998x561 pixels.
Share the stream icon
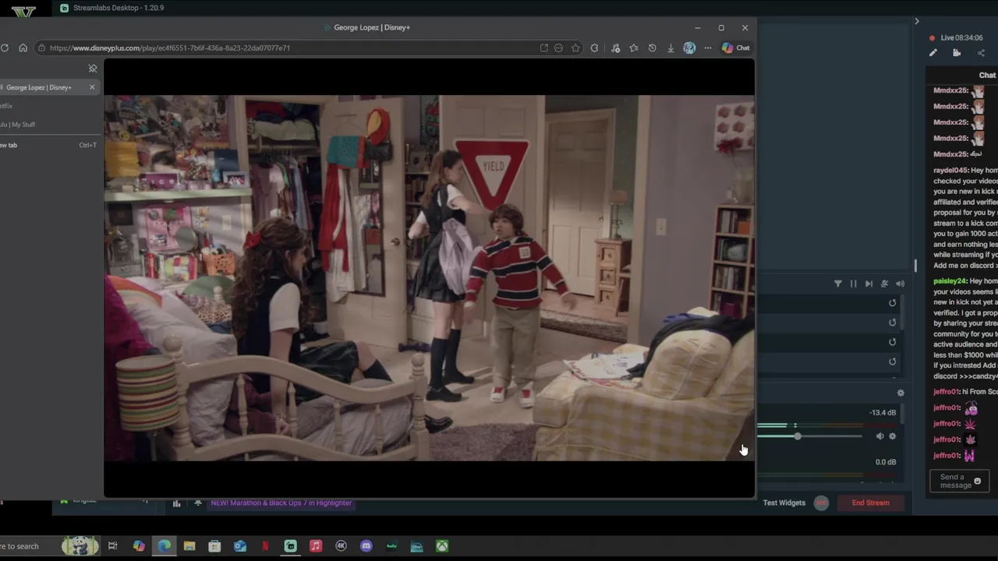click(981, 53)
